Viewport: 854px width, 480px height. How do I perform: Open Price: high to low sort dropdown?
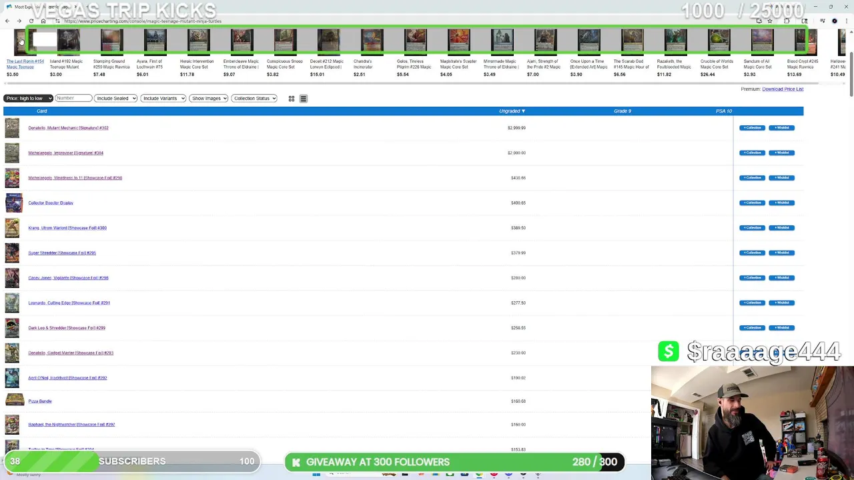tap(28, 99)
